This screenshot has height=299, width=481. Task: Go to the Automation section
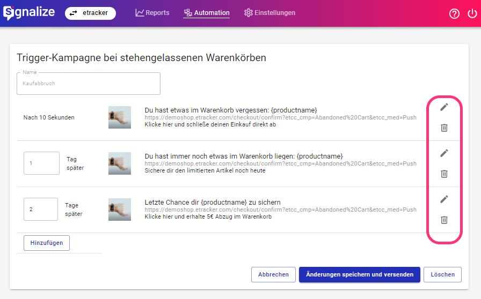point(207,13)
